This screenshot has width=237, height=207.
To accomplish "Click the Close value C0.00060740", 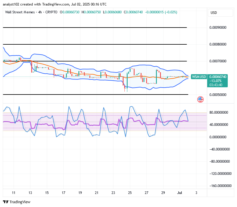I will (x=133, y=12).
